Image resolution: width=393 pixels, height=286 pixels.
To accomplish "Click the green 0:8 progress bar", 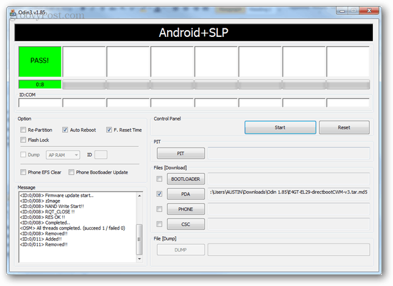I will click(40, 84).
